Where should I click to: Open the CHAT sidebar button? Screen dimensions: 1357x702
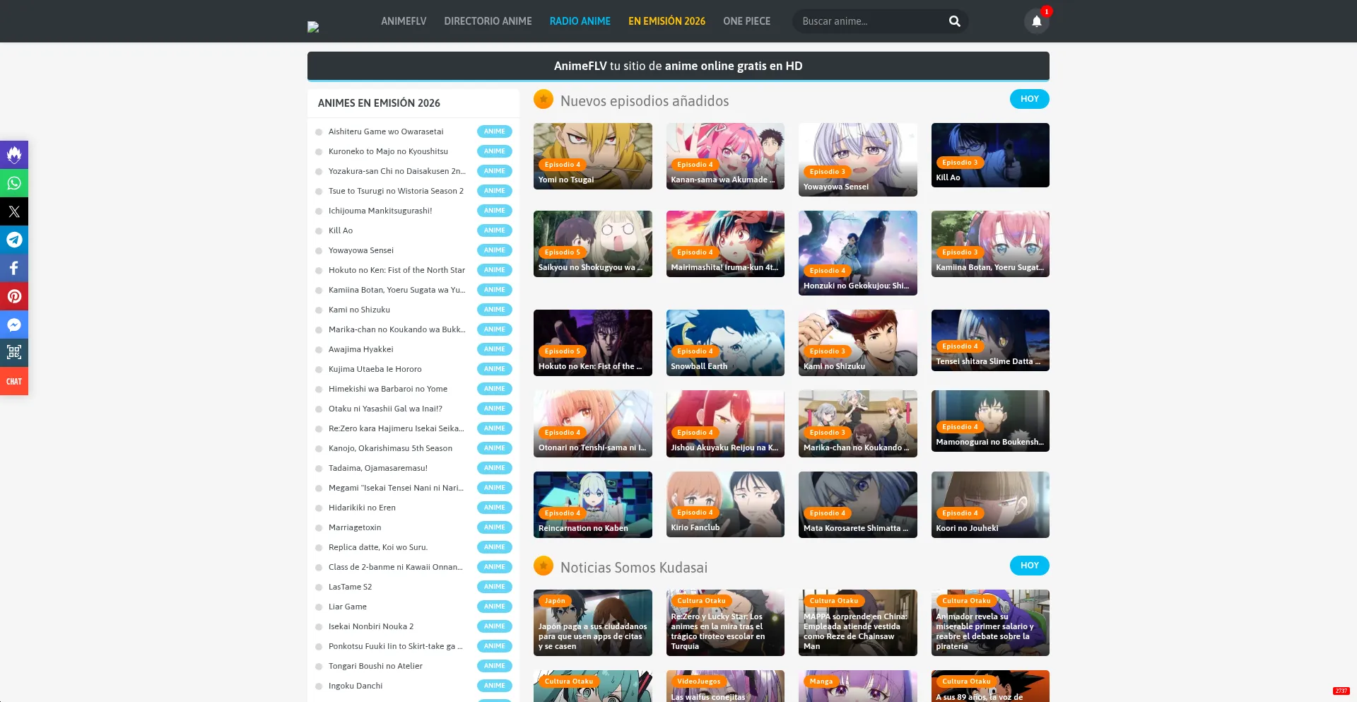[14, 381]
